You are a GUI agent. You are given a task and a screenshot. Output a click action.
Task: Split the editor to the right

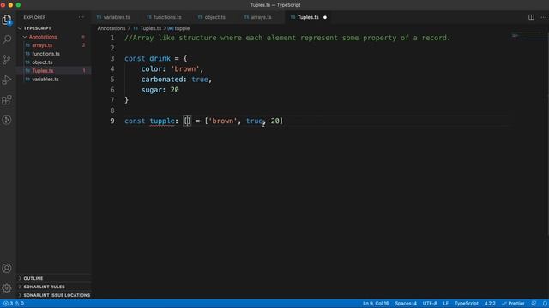click(x=531, y=17)
